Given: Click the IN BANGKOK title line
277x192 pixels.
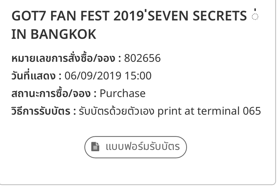Looking at the screenshot, I should (x=54, y=35).
